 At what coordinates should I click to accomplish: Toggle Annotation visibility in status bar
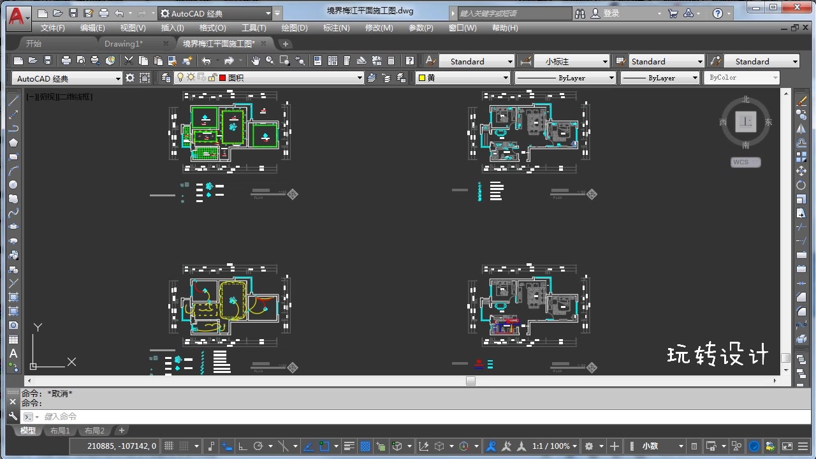(492, 446)
